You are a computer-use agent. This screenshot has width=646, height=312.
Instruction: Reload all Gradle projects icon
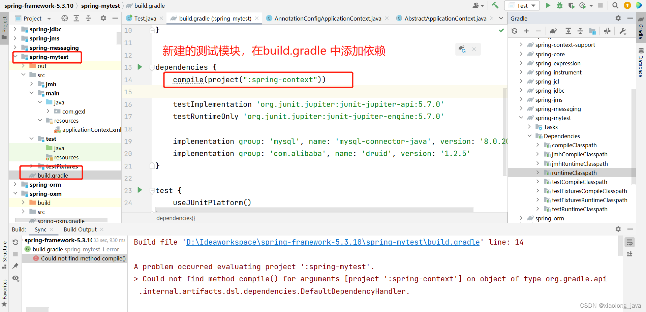[x=515, y=31]
